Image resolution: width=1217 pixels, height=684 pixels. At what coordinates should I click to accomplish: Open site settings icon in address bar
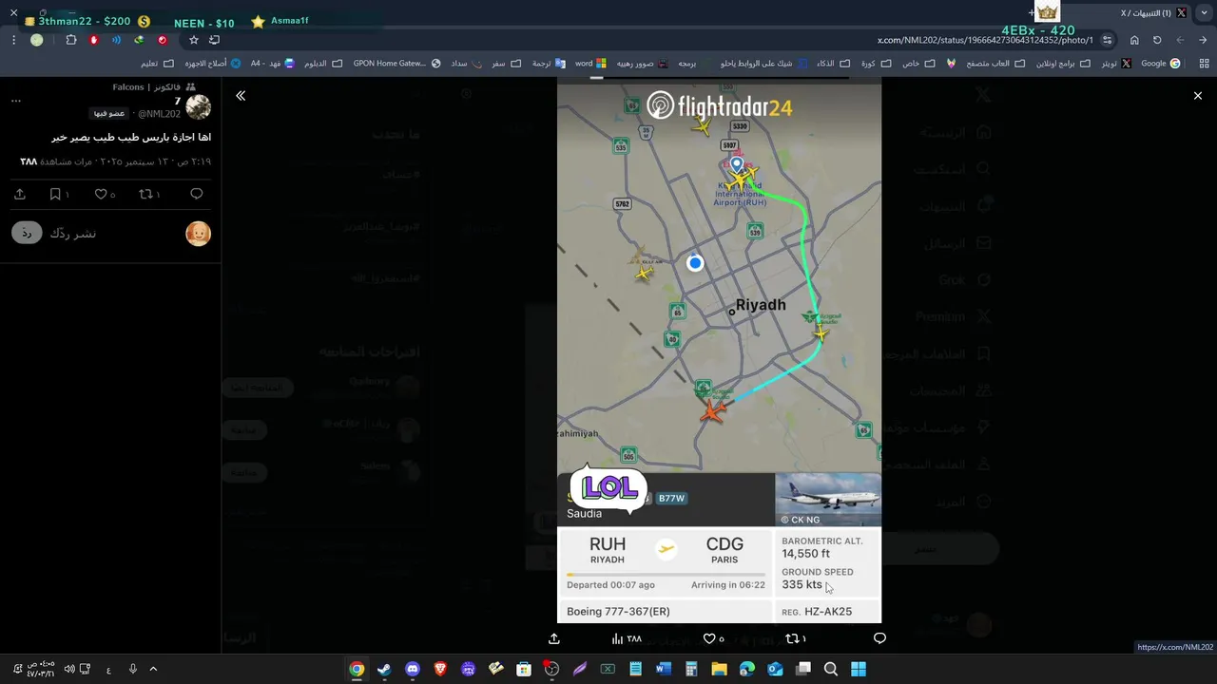(1108, 40)
